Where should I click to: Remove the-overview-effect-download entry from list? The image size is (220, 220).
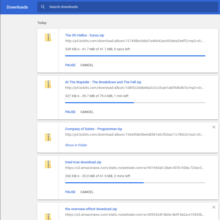click(x=214, y=207)
